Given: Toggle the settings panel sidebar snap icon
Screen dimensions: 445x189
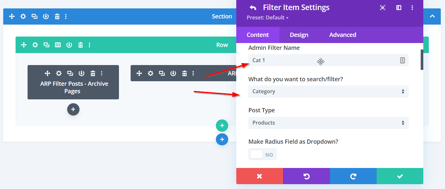Looking at the screenshot, I should tap(399, 8).
